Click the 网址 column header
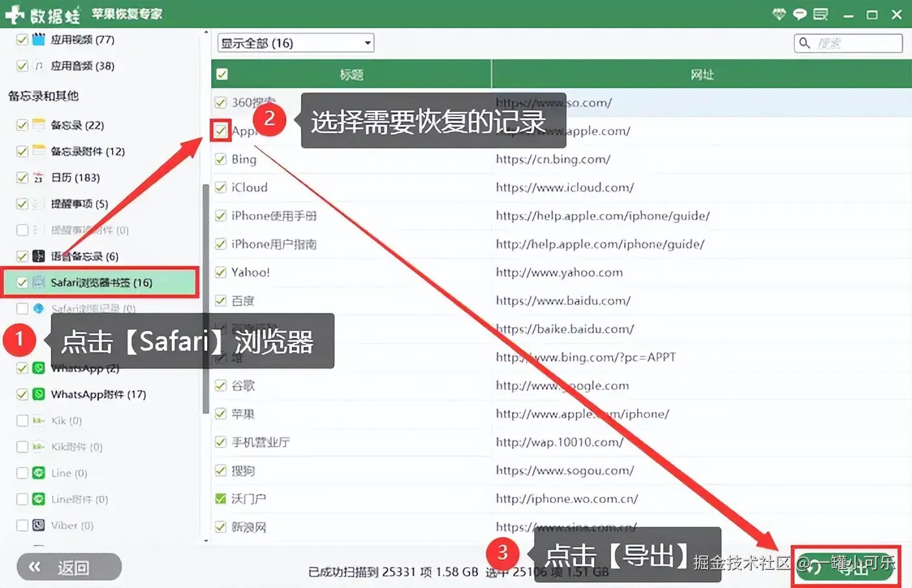Screen dimensions: 912x588 pos(702,74)
